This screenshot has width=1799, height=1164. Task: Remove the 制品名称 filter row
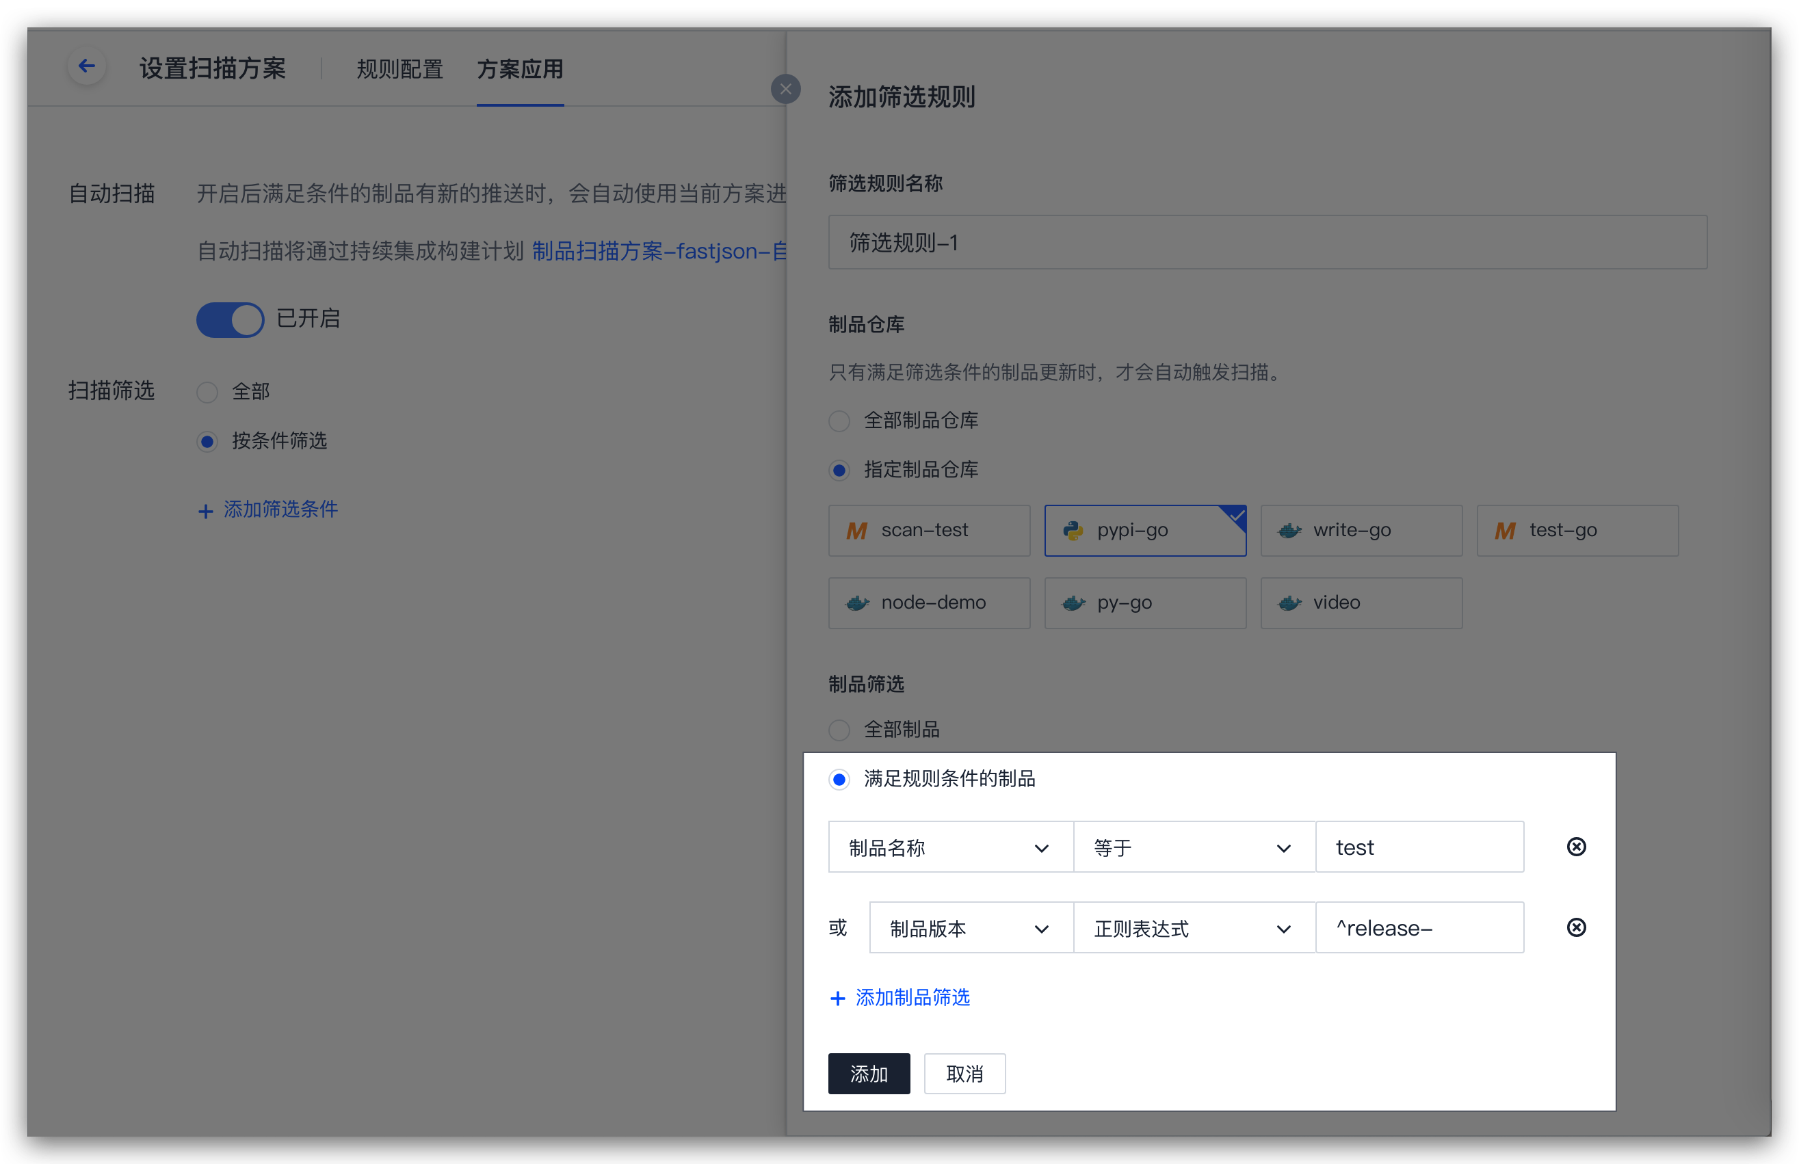(x=1576, y=847)
